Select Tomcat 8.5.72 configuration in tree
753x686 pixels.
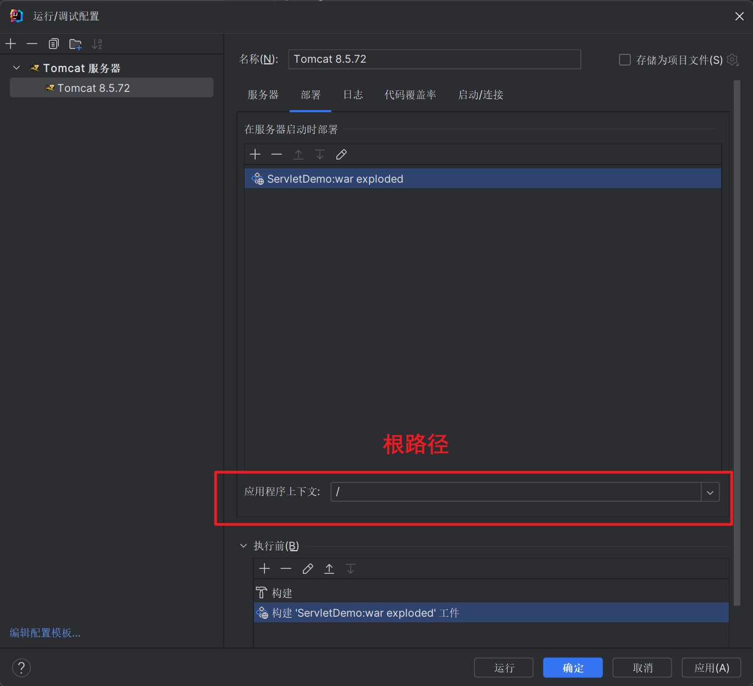click(x=93, y=88)
